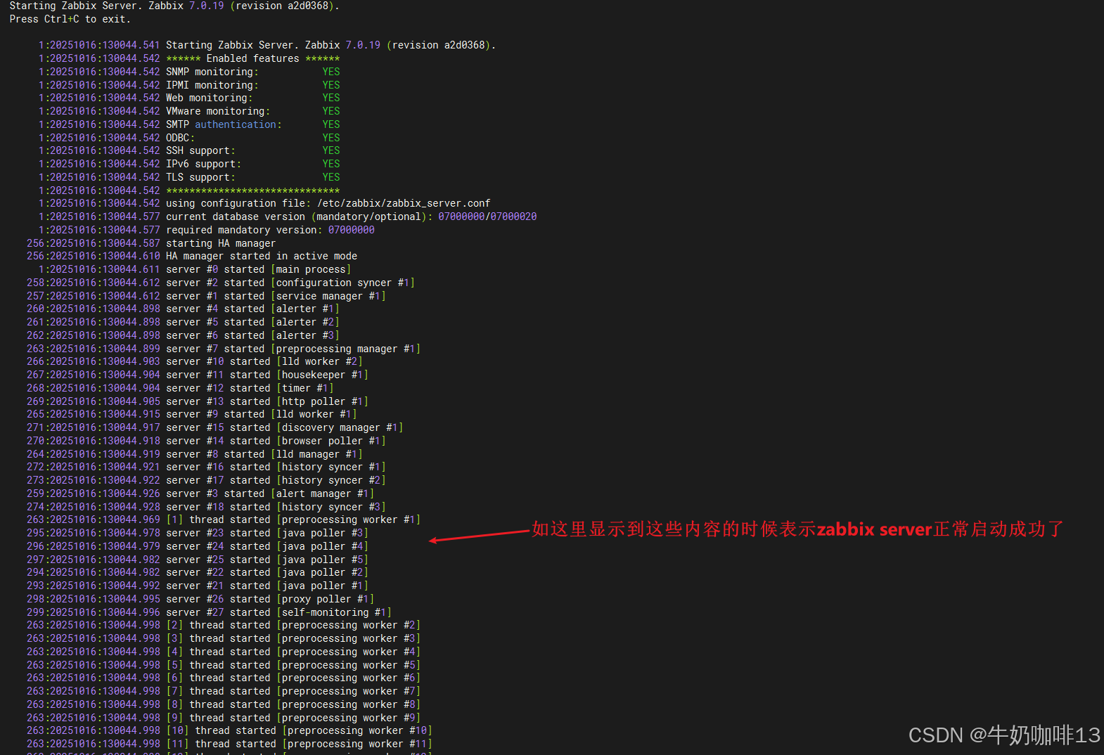The image size is (1104, 755).
Task: Click the '[lld worker #1]' line
Action: tap(192, 414)
